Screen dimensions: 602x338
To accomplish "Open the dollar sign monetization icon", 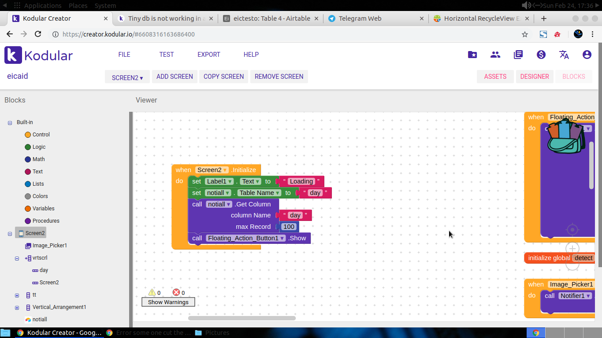I will (541, 55).
